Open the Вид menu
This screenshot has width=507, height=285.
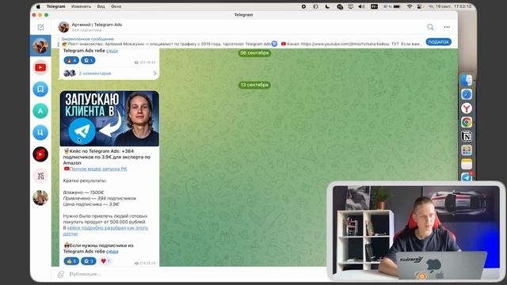pyautogui.click(x=101, y=6)
